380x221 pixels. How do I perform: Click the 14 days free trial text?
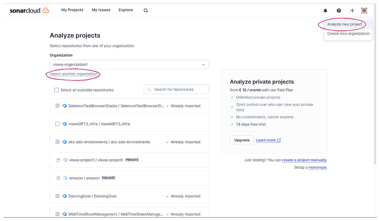point(251,124)
